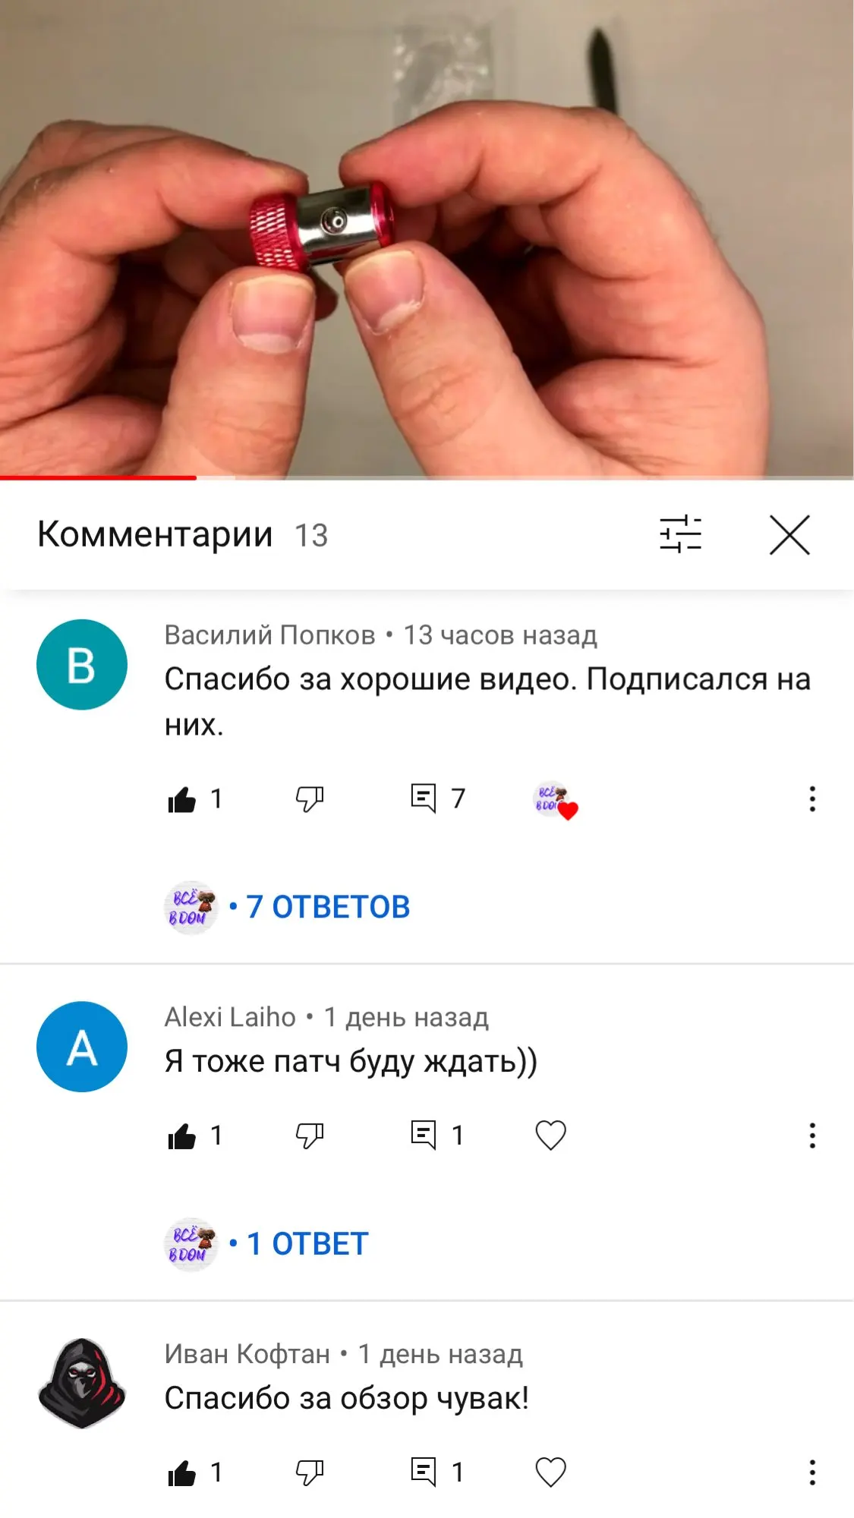Close the comments panel
The height and width of the screenshot is (1518, 854).
click(x=789, y=535)
